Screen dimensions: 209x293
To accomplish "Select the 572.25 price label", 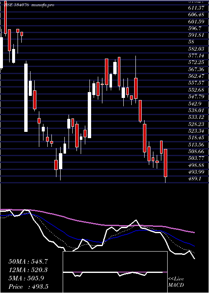I will (196, 63).
